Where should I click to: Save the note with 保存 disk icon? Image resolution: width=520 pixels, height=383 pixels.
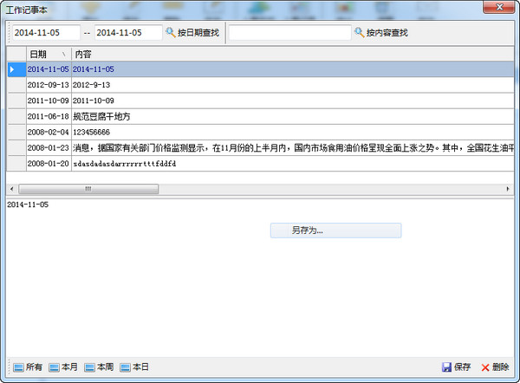point(457,367)
